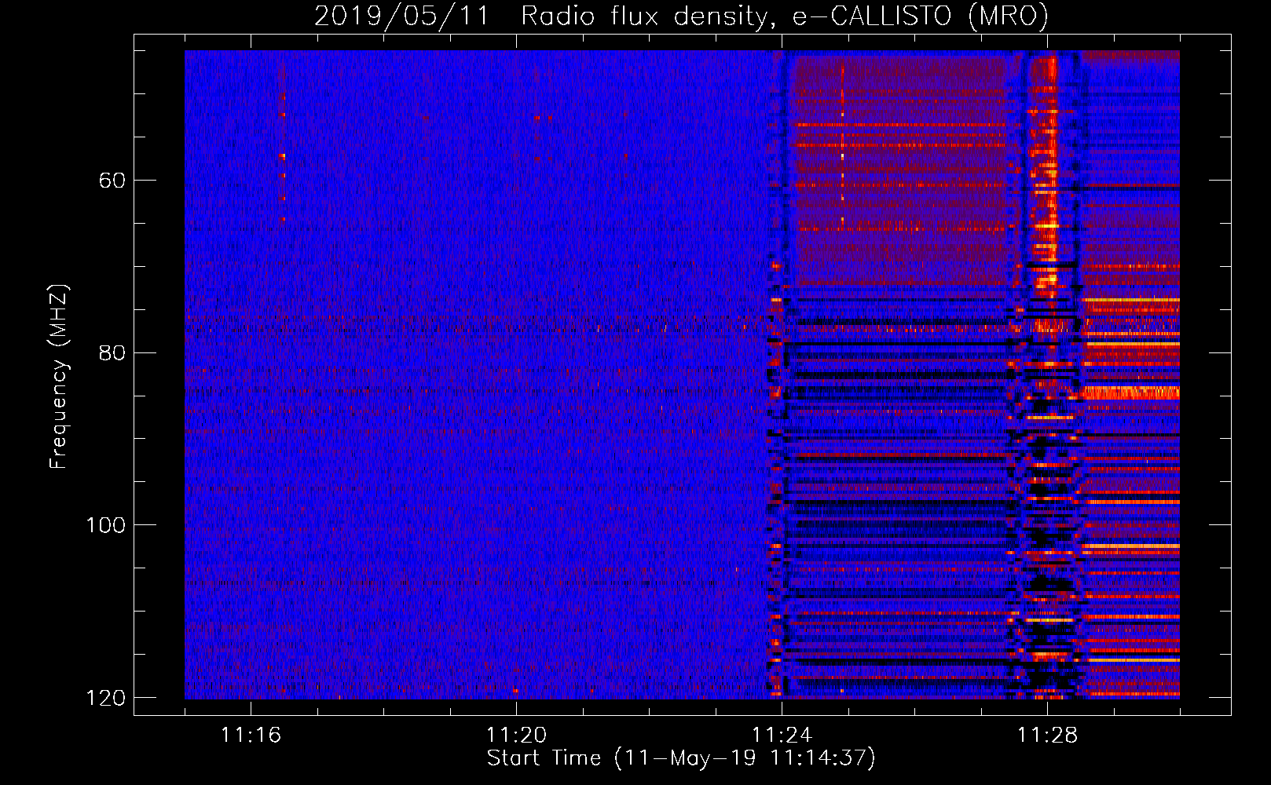Click the "Start Time (11-May-19 11:14:37)" label

coord(681,758)
